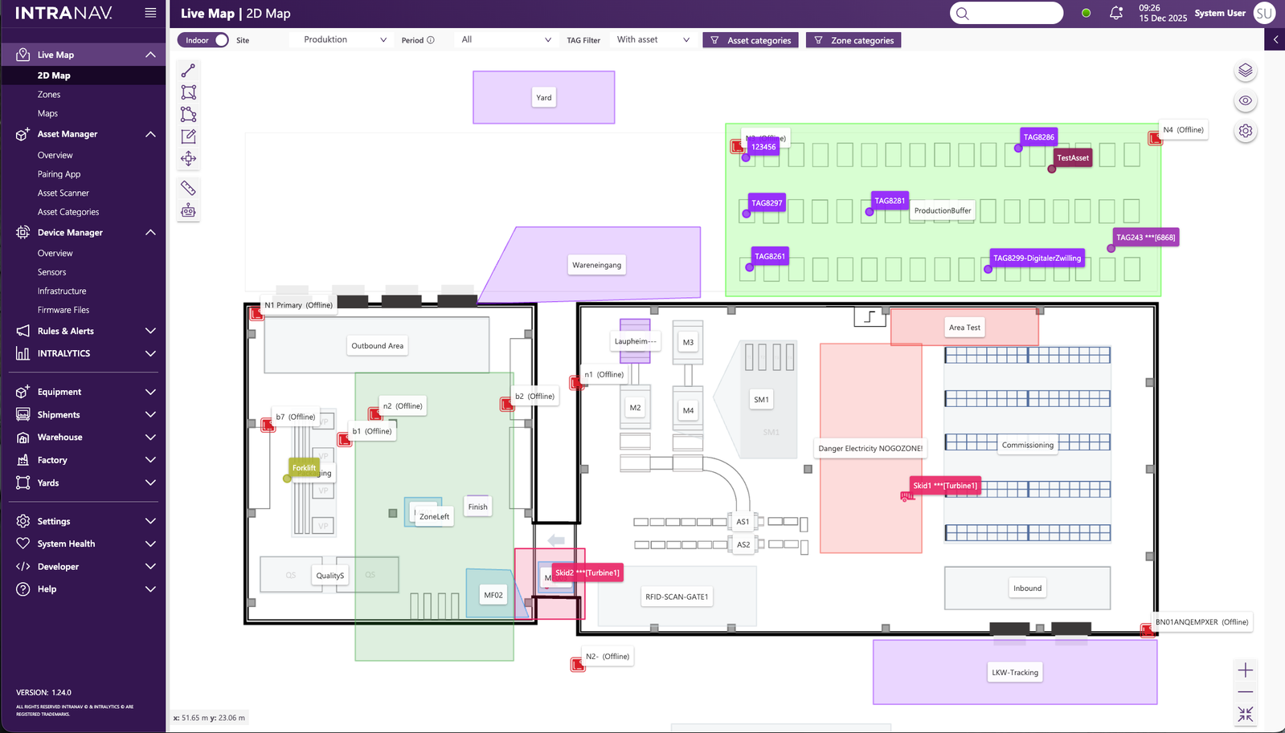Open Zones under Live Map
This screenshot has height=733, width=1285.
pos(49,95)
